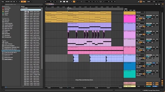Click the Capture MIDI icon
The image size is (165, 92).
pos(79,2)
